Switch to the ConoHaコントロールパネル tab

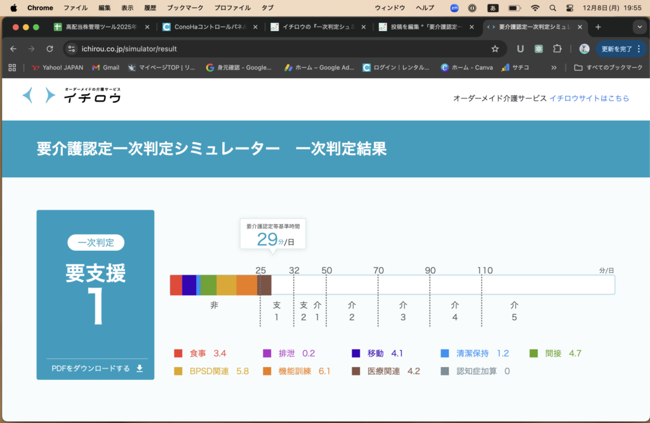tap(209, 27)
